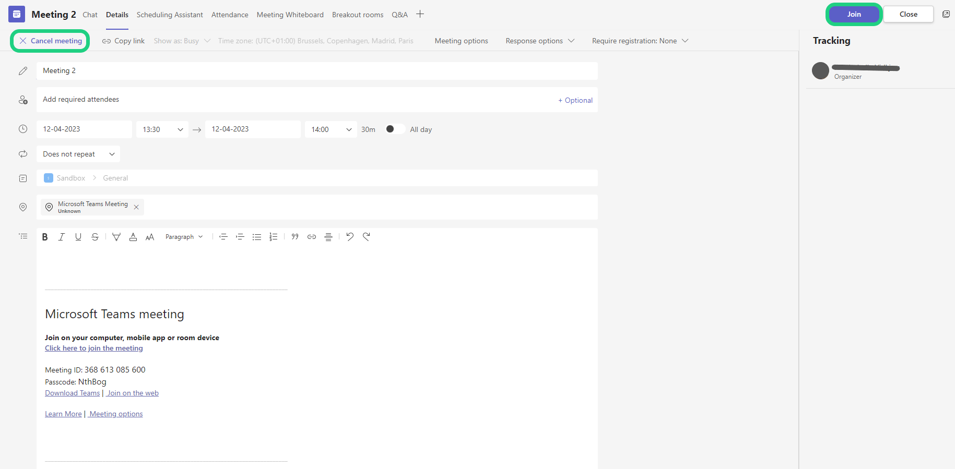This screenshot has width=955, height=469.
Task: Apply strikethrough formatting
Action: [x=95, y=237]
